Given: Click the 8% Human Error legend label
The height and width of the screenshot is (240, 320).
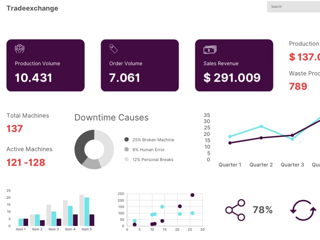Looking at the screenshot, I should 148,150.
